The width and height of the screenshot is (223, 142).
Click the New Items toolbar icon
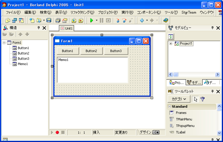32,20
